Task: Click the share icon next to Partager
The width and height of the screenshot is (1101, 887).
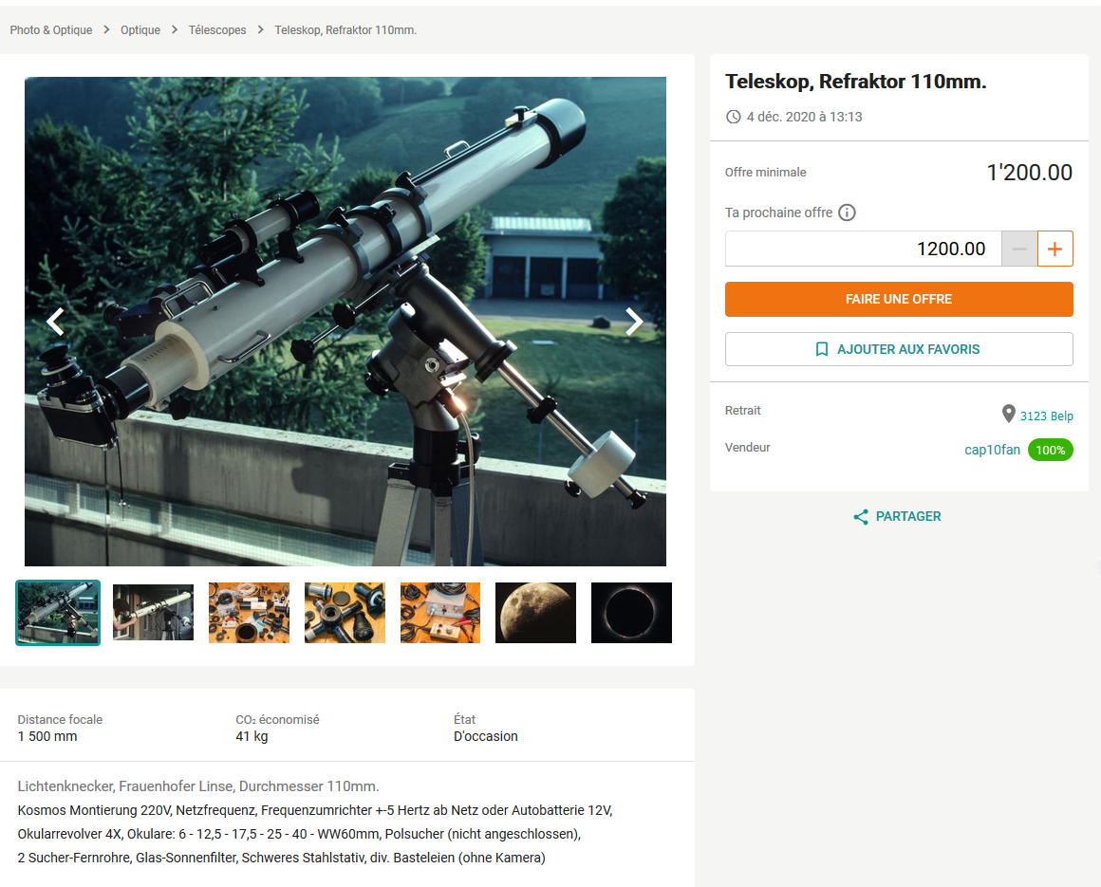Action: point(861,517)
